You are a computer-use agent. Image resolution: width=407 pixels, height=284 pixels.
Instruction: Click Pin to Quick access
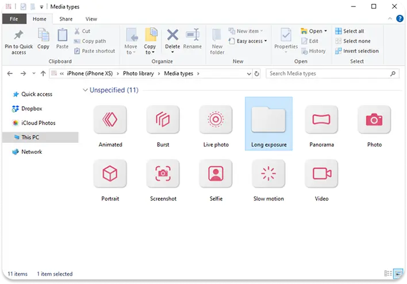tap(19, 41)
